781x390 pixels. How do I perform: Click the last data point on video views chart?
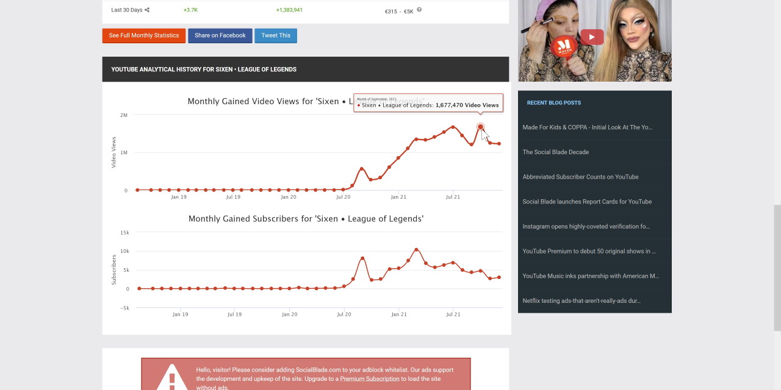coord(499,144)
